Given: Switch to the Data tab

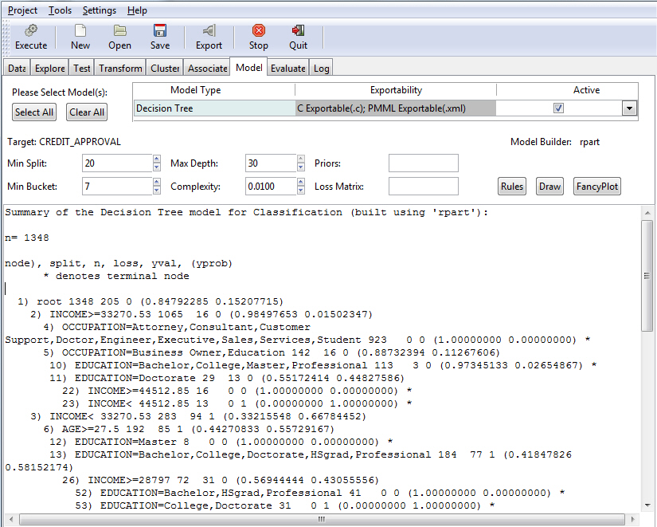Looking at the screenshot, I should (17, 68).
